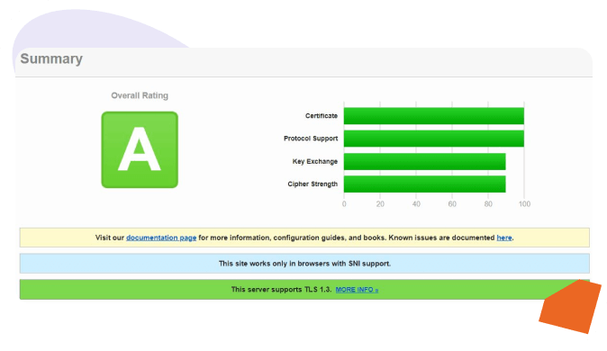Click the orange polygon decoration
Viewport: 607px width, 351px height.
coord(570,307)
